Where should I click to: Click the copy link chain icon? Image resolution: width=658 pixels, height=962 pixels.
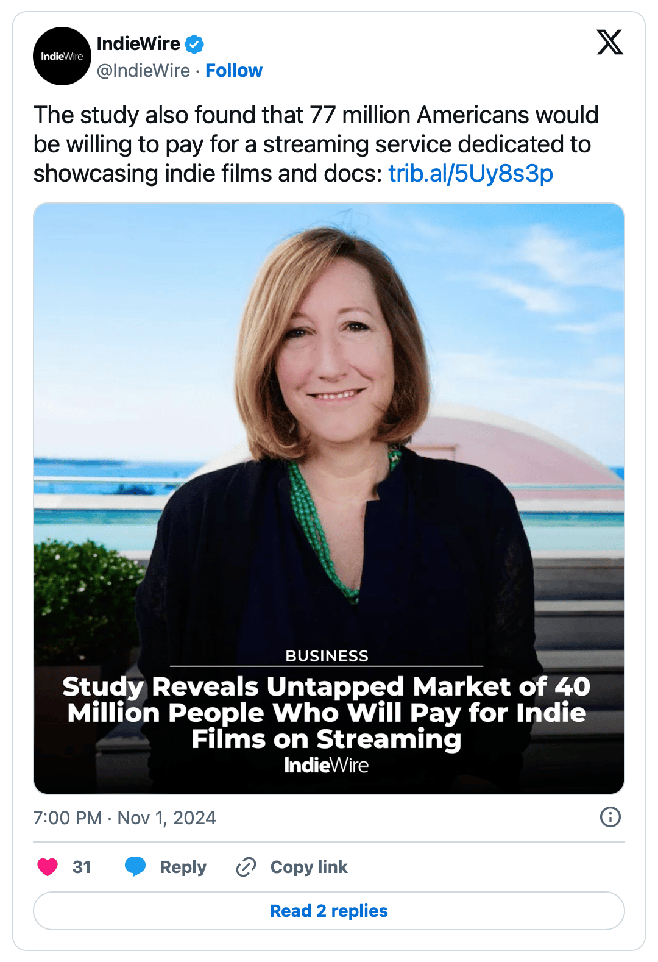246,866
